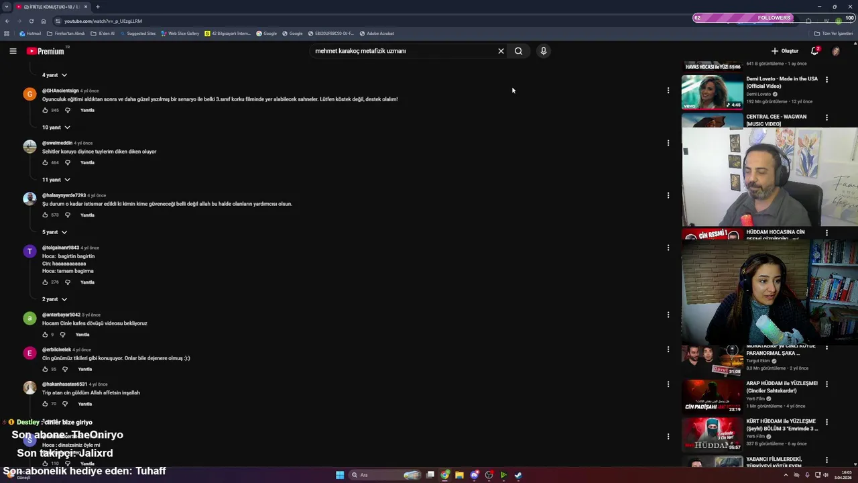Screen dimensions: 858x483
Task: Open options menu for @GHAncientsign comment
Action: [668, 91]
